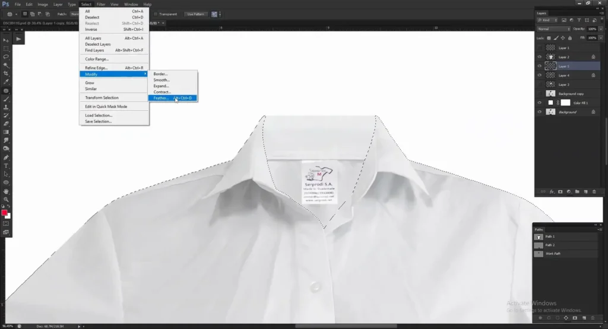Open tool preset picker arrow in options bar
This screenshot has height=329, width=608.
[x=16, y=14]
